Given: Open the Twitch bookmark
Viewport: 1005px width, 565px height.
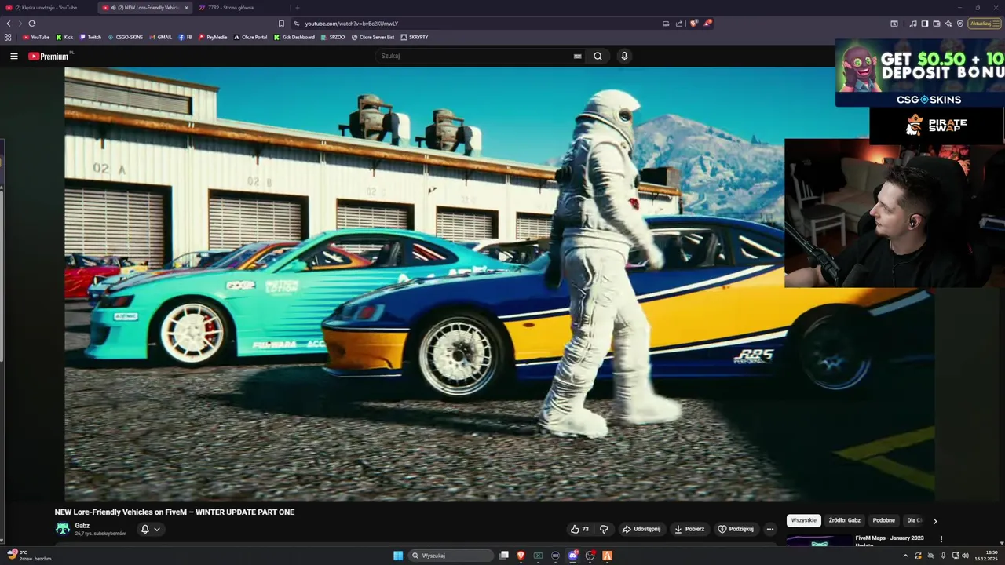Looking at the screenshot, I should tap(90, 37).
